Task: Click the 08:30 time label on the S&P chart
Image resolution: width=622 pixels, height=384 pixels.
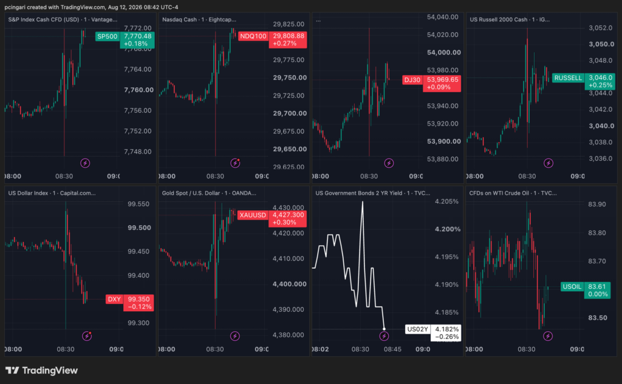Action: 64,176
